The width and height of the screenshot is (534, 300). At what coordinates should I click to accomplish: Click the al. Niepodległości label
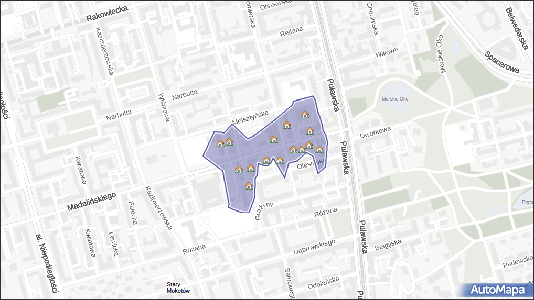click(x=47, y=263)
